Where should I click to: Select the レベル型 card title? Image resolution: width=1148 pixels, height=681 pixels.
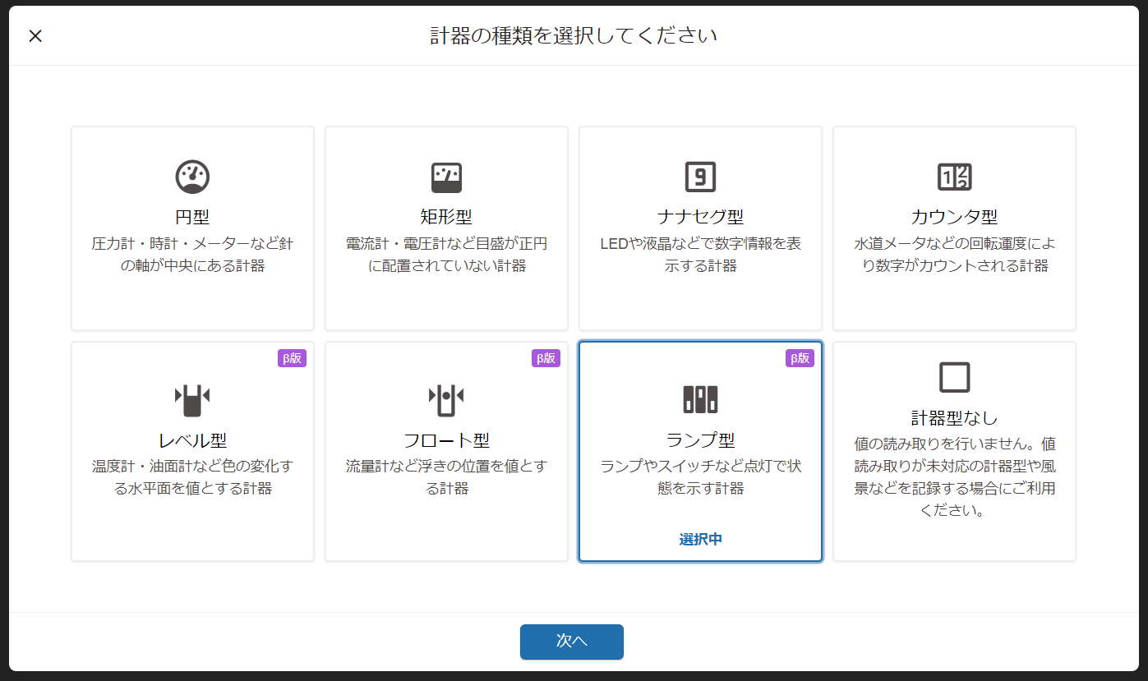(192, 439)
